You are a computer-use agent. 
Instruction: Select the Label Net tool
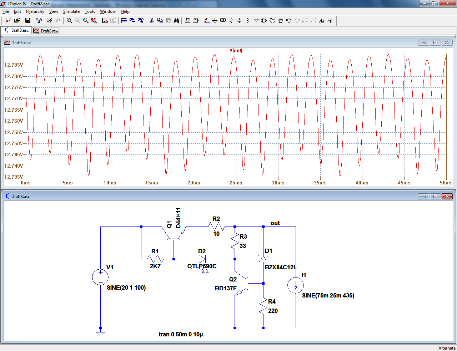[x=223, y=21]
